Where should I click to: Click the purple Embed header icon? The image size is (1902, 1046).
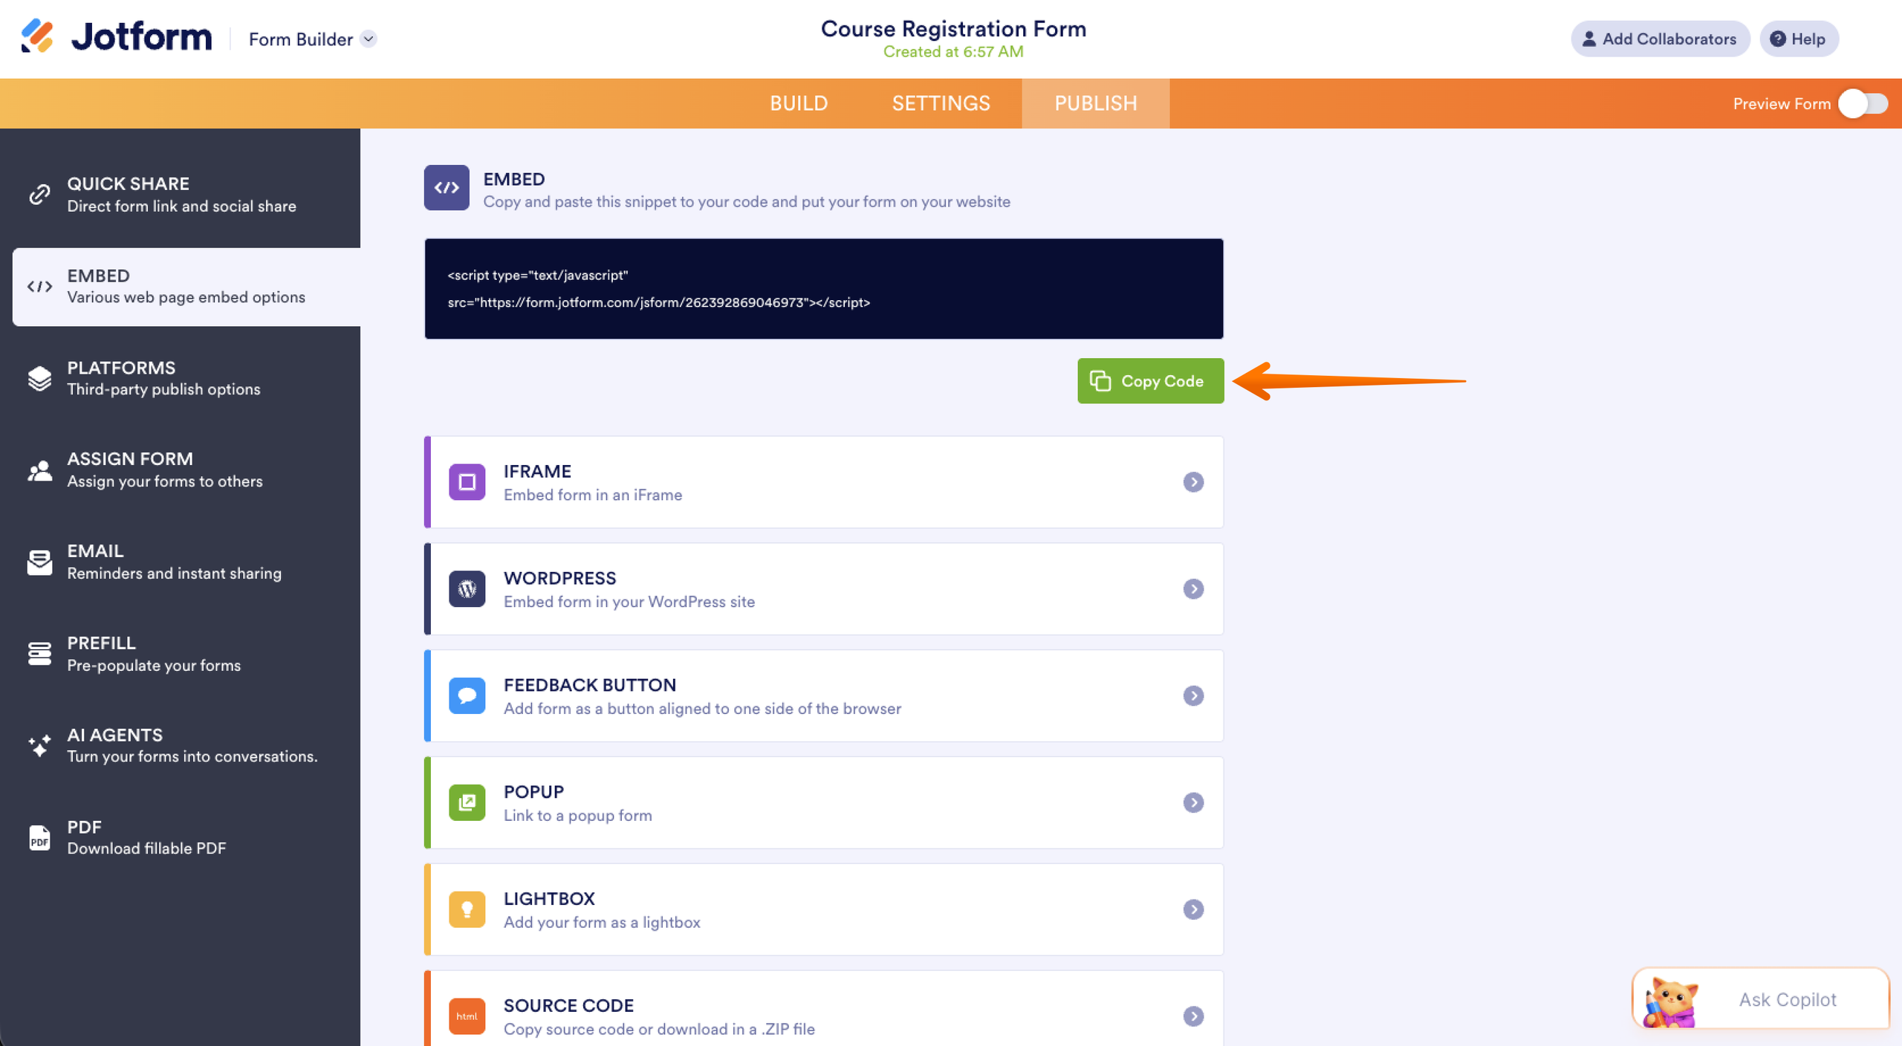click(447, 187)
